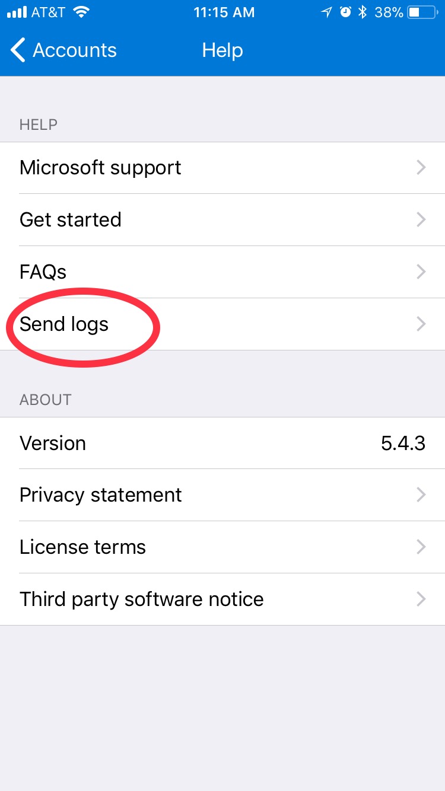Open the Privacy statement chevron

click(x=421, y=495)
